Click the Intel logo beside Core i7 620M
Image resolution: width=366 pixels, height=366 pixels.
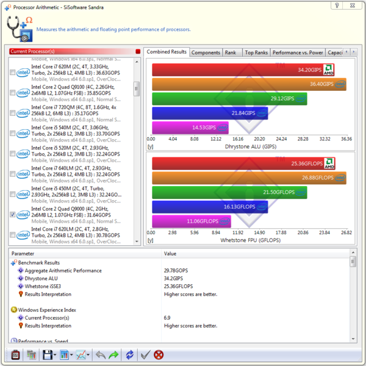tap(23, 73)
